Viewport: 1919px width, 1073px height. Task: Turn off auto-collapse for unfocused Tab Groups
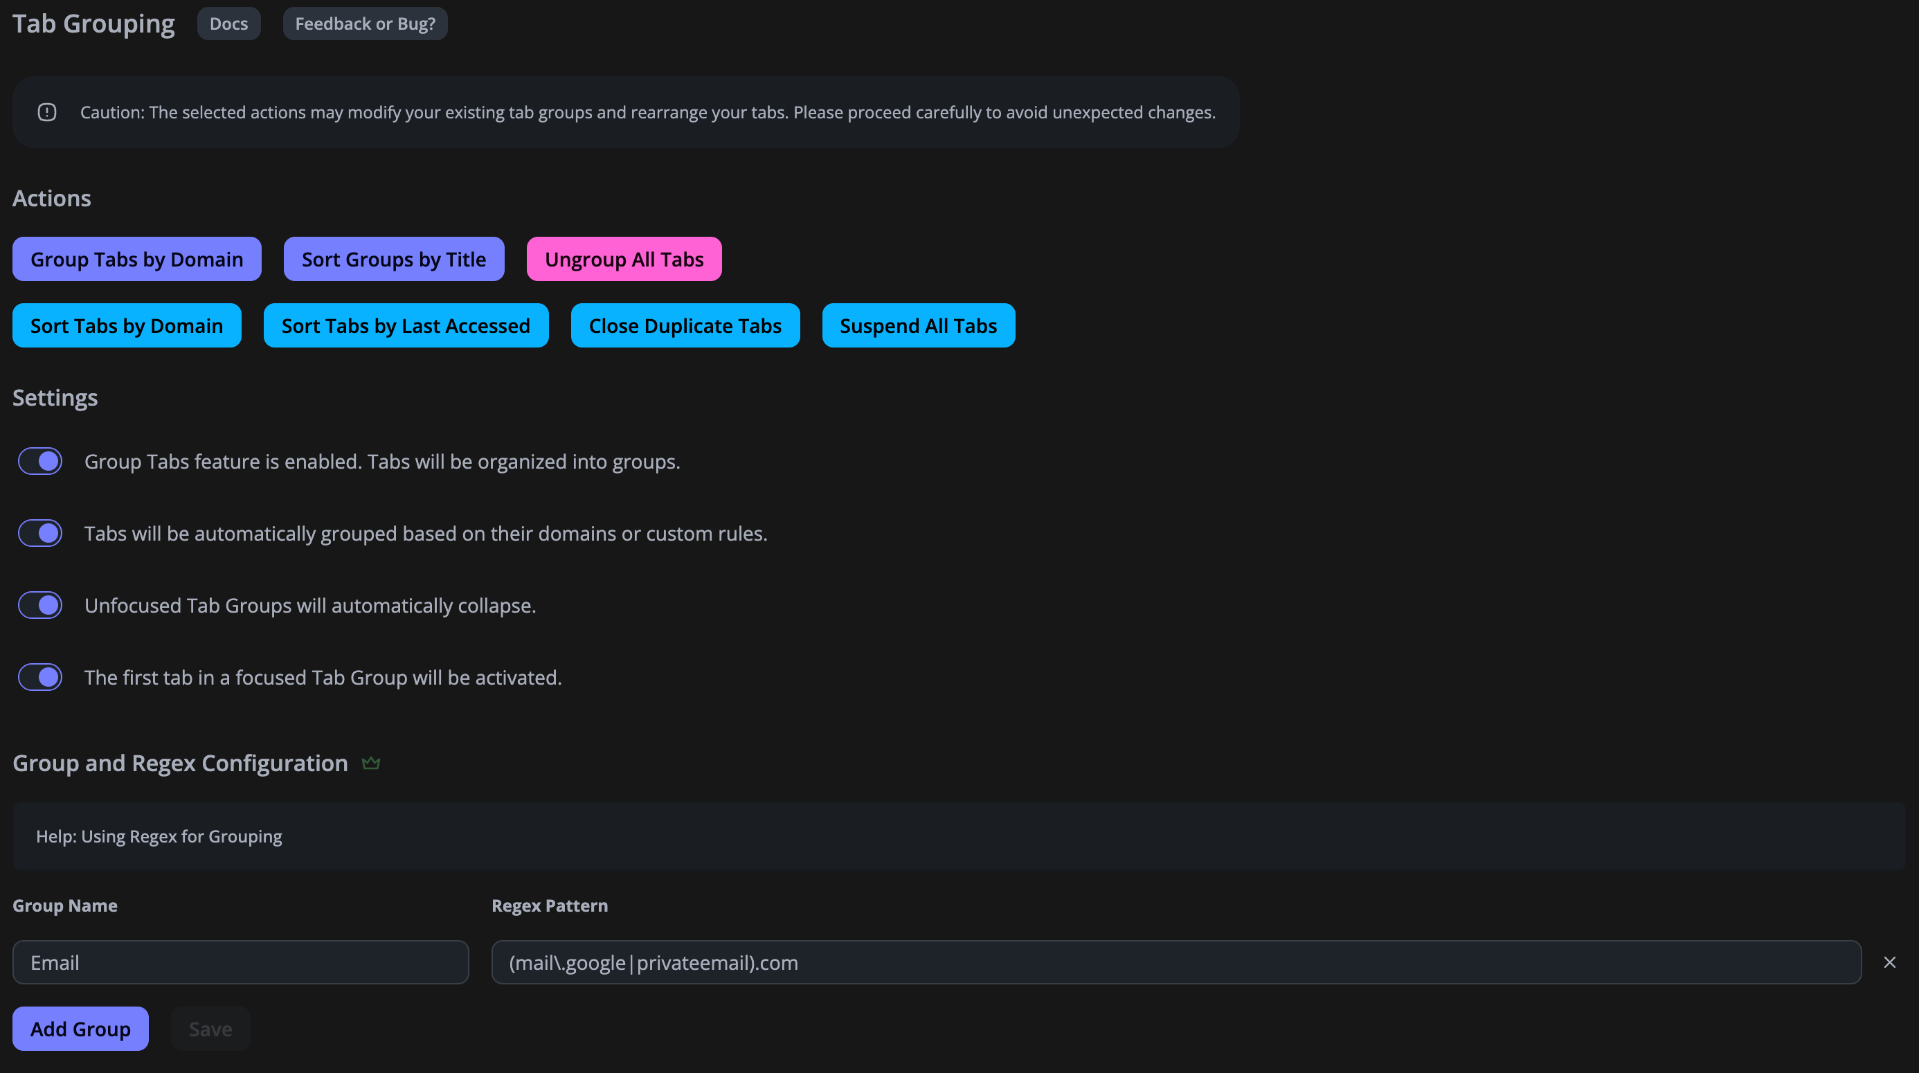pos(39,605)
